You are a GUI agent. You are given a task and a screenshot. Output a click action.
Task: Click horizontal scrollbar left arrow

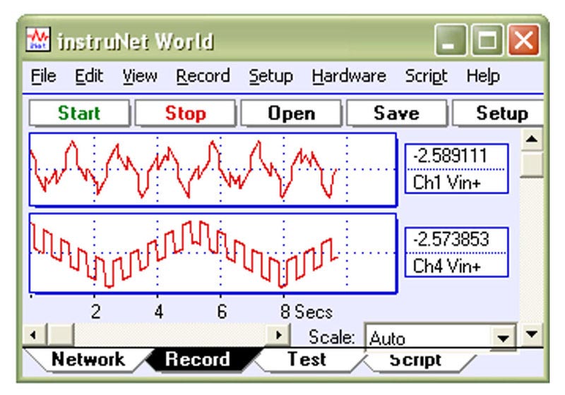[x=34, y=335]
